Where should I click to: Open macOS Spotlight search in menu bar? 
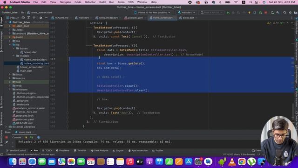(251, 2)
